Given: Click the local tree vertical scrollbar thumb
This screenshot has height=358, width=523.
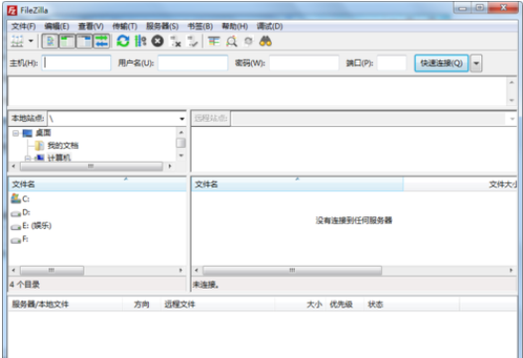Looking at the screenshot, I should pyautogui.click(x=181, y=143).
